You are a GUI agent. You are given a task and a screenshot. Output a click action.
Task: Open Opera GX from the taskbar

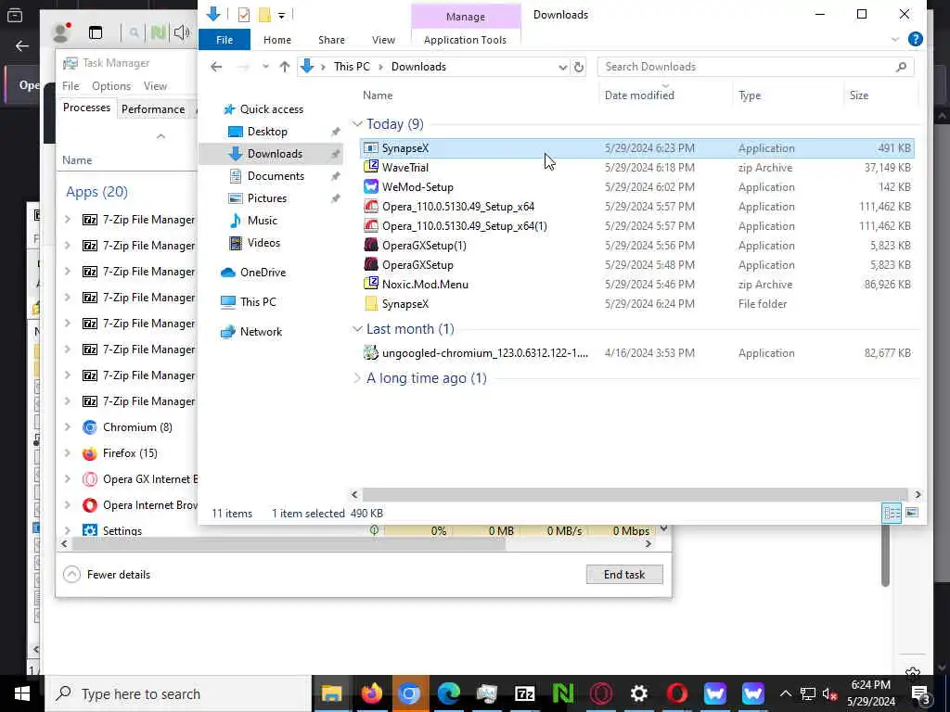pos(601,693)
